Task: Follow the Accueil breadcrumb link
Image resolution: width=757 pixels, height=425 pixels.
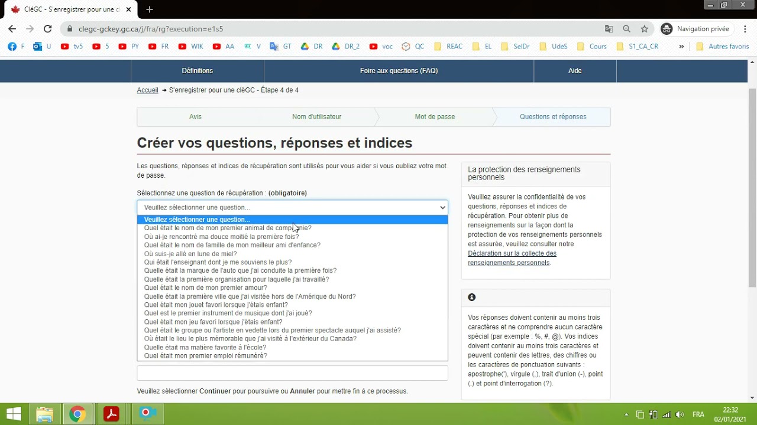Action: pyautogui.click(x=148, y=90)
